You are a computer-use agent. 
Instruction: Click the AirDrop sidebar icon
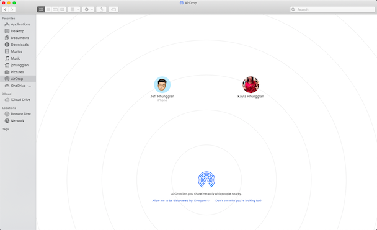point(7,79)
